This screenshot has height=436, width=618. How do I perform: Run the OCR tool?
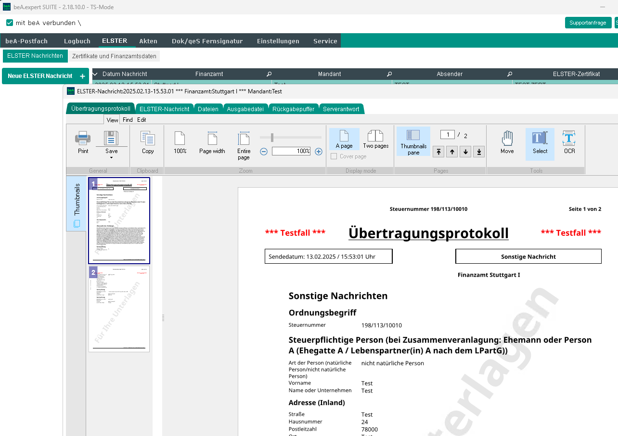[570, 142]
